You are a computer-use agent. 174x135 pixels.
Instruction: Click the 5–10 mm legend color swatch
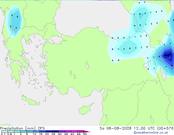30,131
